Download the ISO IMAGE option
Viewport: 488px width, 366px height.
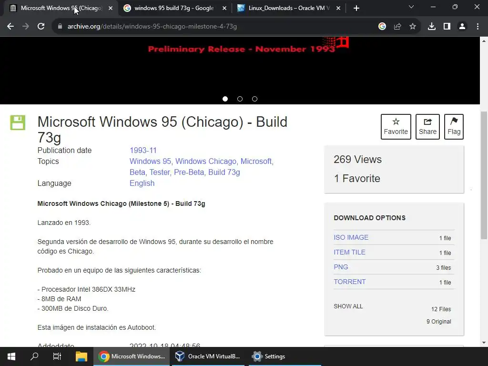pyautogui.click(x=351, y=237)
